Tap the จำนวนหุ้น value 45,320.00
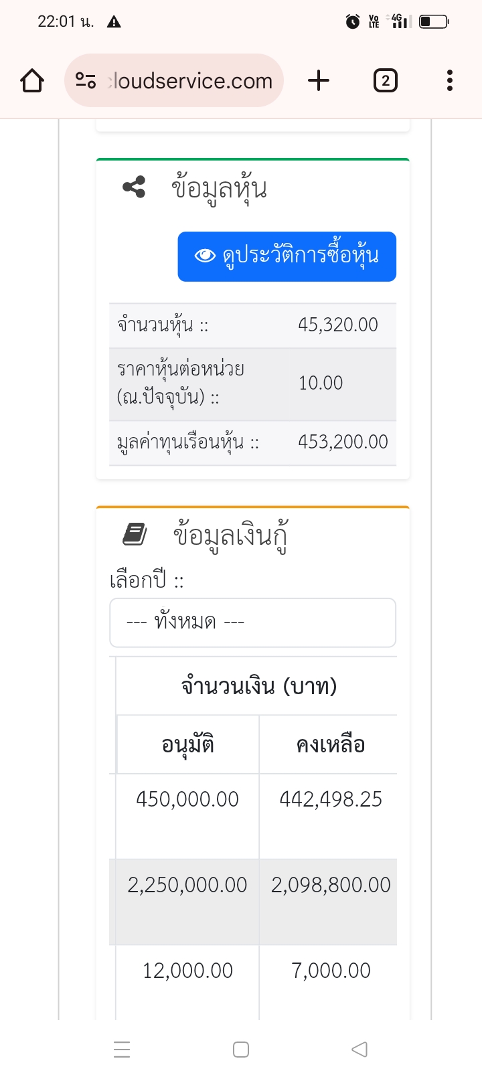The width and height of the screenshot is (482, 1079). pos(338,325)
